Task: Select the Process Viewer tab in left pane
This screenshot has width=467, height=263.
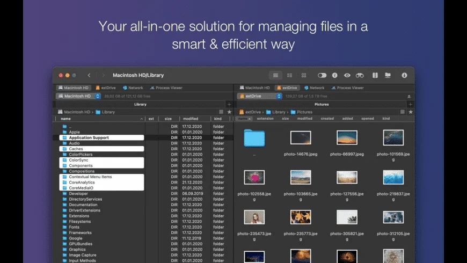Action: 166,88
